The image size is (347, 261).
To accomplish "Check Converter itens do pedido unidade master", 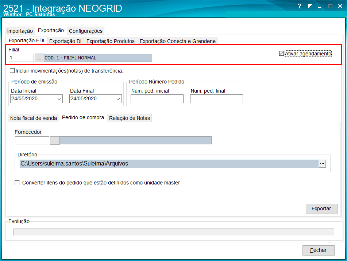I will (x=17, y=183).
